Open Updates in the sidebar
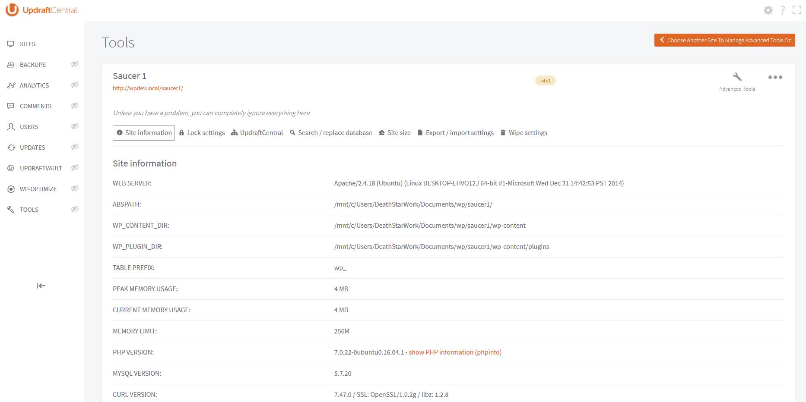Viewport: 806px width, 402px height. pos(32,148)
